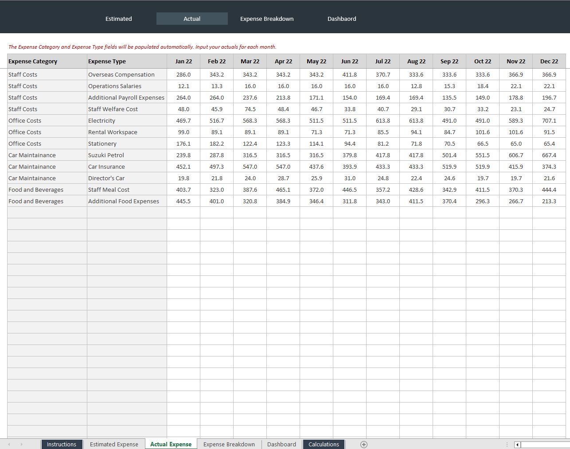Select the Car Insurance cell
Image resolution: width=570 pixels, height=449 pixels.
[x=127, y=166]
